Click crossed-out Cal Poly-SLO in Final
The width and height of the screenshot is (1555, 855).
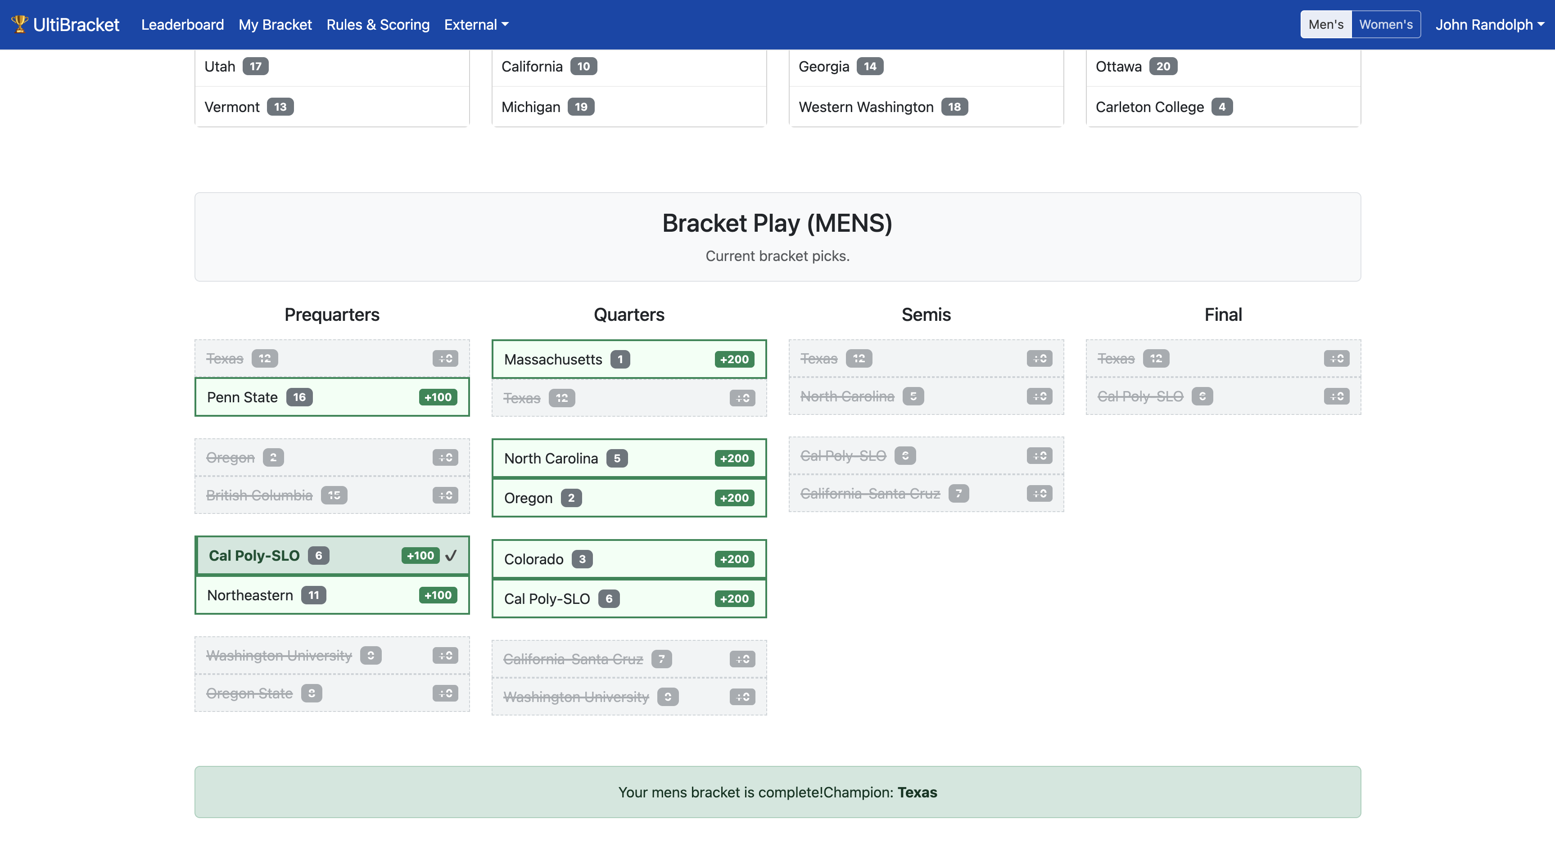click(x=1223, y=396)
